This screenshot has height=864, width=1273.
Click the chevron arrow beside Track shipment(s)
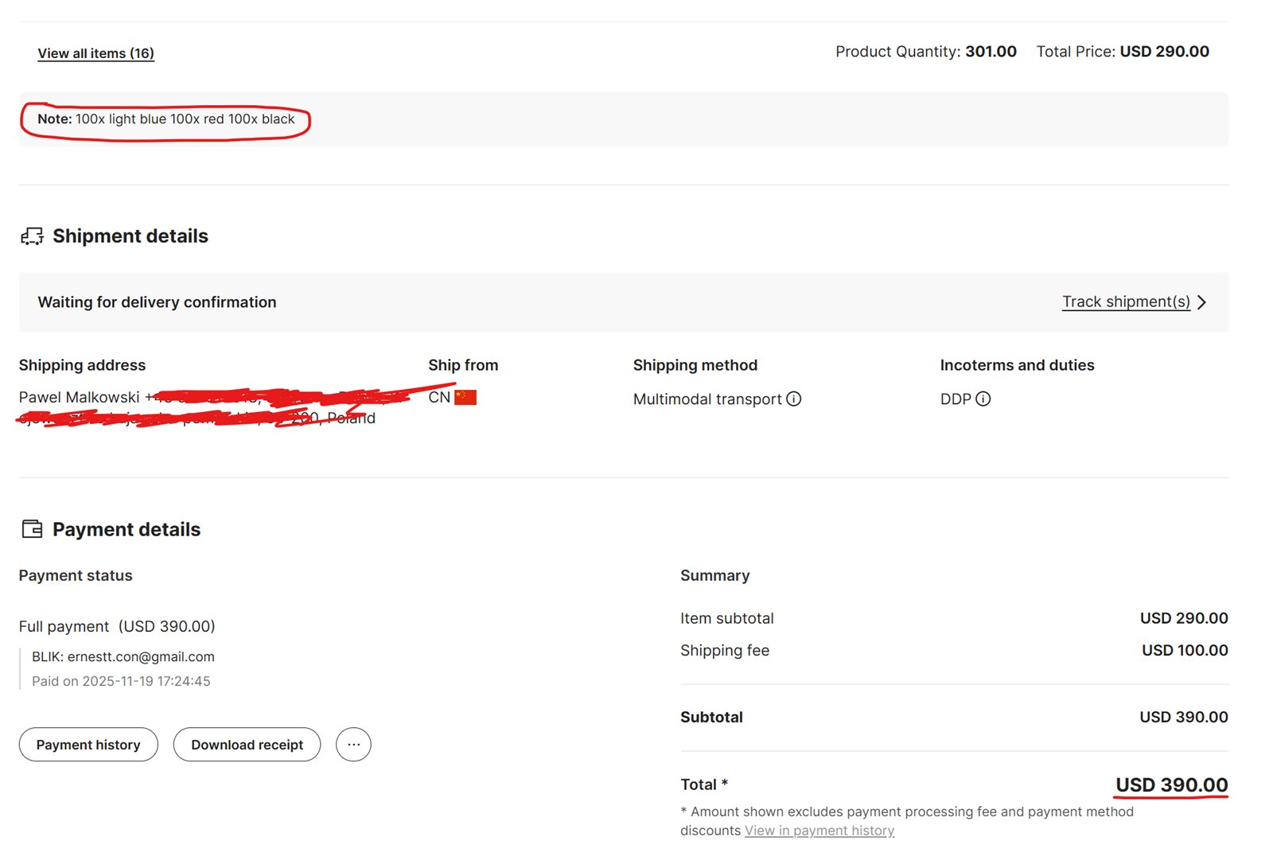[x=1201, y=302]
